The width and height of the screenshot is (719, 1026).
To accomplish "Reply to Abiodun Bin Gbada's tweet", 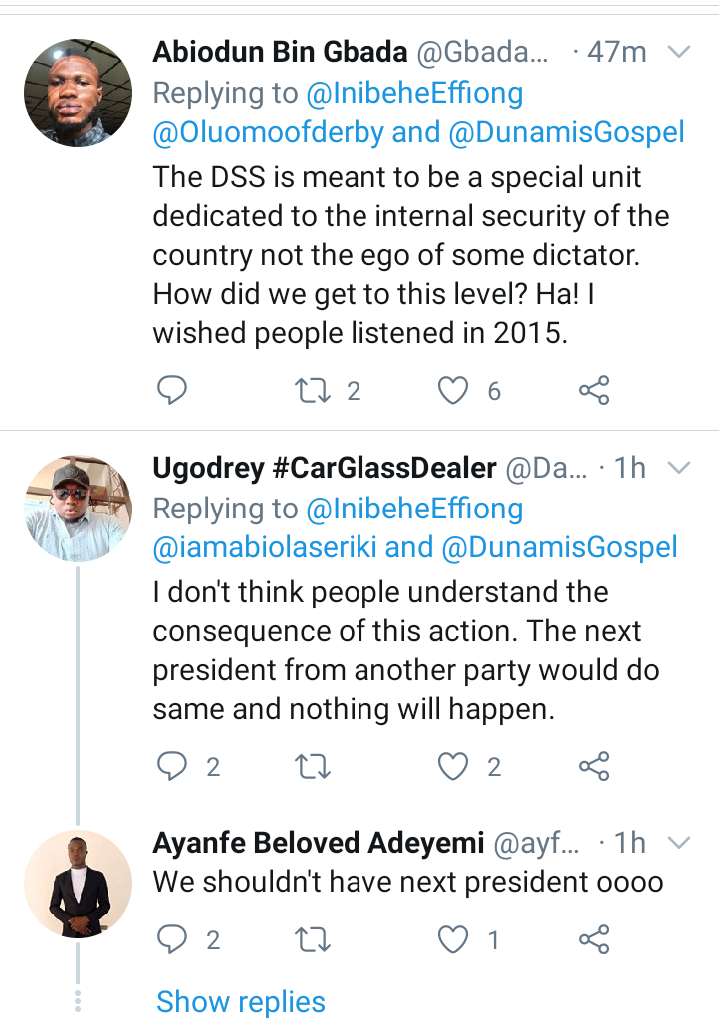I will click(172, 390).
